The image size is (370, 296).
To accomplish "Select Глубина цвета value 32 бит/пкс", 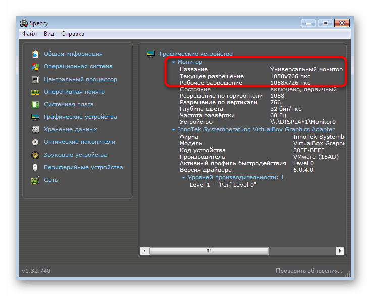I will [286, 109].
